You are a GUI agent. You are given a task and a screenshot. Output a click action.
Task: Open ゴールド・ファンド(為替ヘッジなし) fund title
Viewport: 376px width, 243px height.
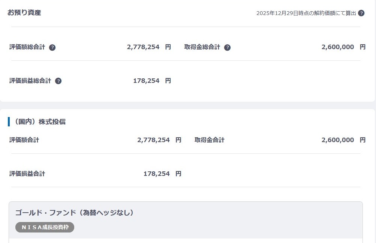(x=75, y=213)
